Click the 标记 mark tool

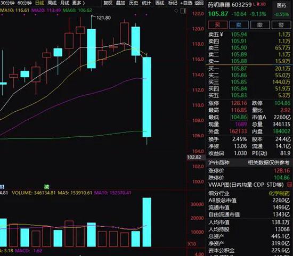173,3
